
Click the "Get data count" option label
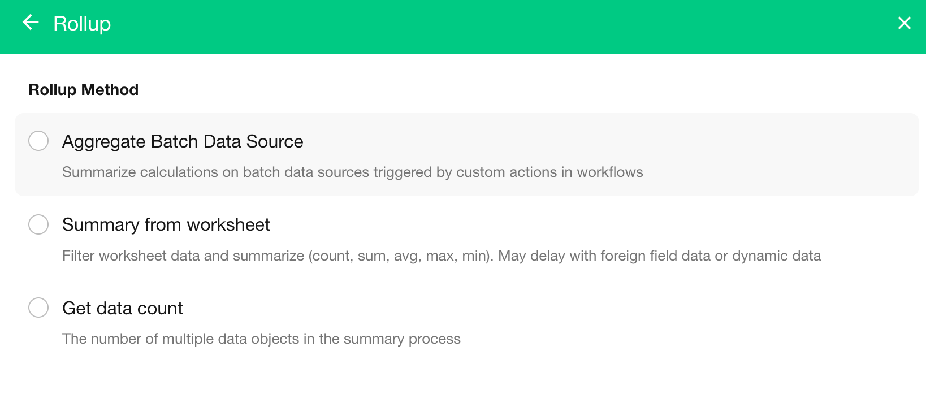(123, 309)
